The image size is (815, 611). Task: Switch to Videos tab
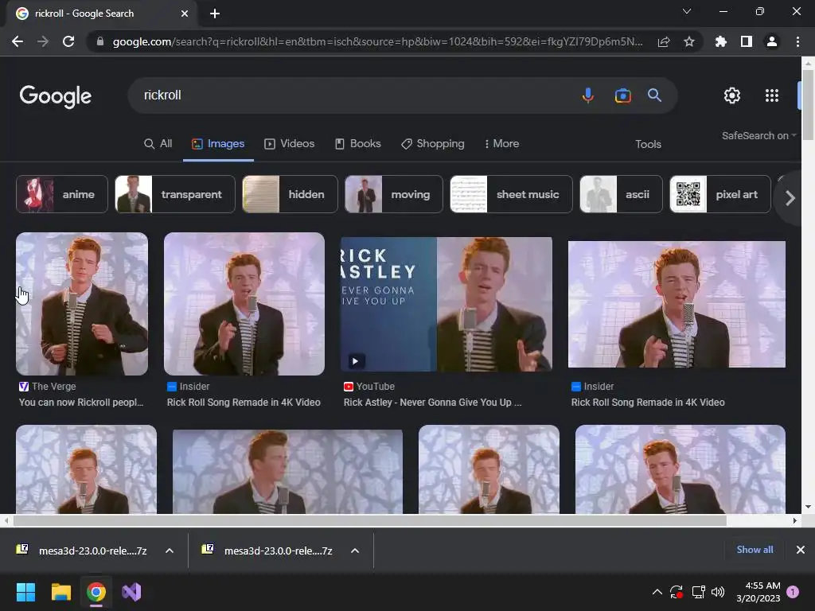pyautogui.click(x=290, y=144)
